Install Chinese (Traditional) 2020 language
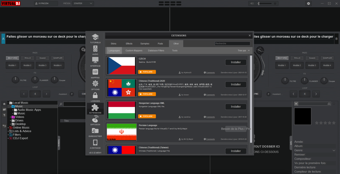Viewport: 340px width, 174px height. pyautogui.click(x=236, y=84)
